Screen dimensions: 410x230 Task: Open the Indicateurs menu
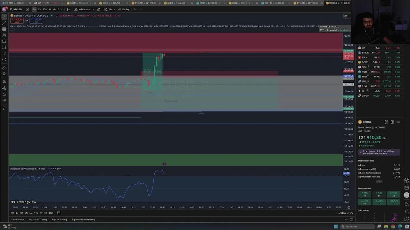click(82, 9)
